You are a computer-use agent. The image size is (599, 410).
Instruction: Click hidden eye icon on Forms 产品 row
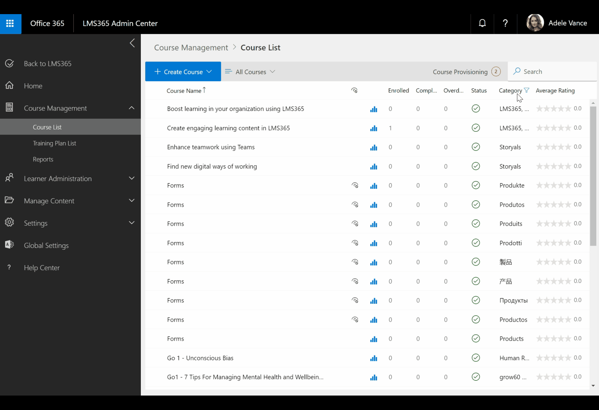355,281
